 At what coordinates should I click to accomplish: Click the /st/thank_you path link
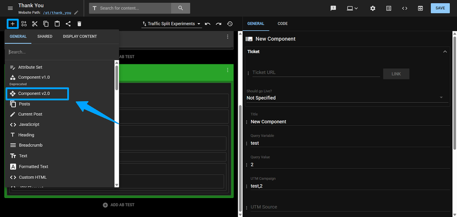(x=57, y=13)
